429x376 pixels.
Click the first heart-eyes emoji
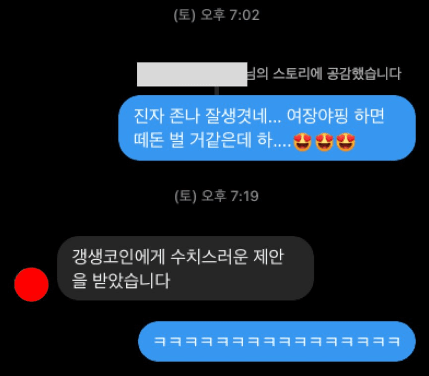(x=303, y=142)
